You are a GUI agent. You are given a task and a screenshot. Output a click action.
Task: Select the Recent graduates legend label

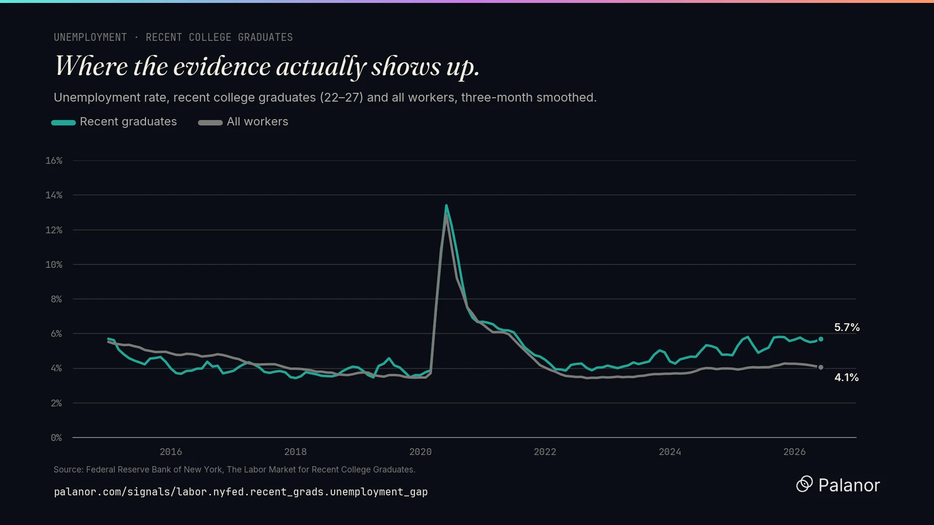click(128, 122)
